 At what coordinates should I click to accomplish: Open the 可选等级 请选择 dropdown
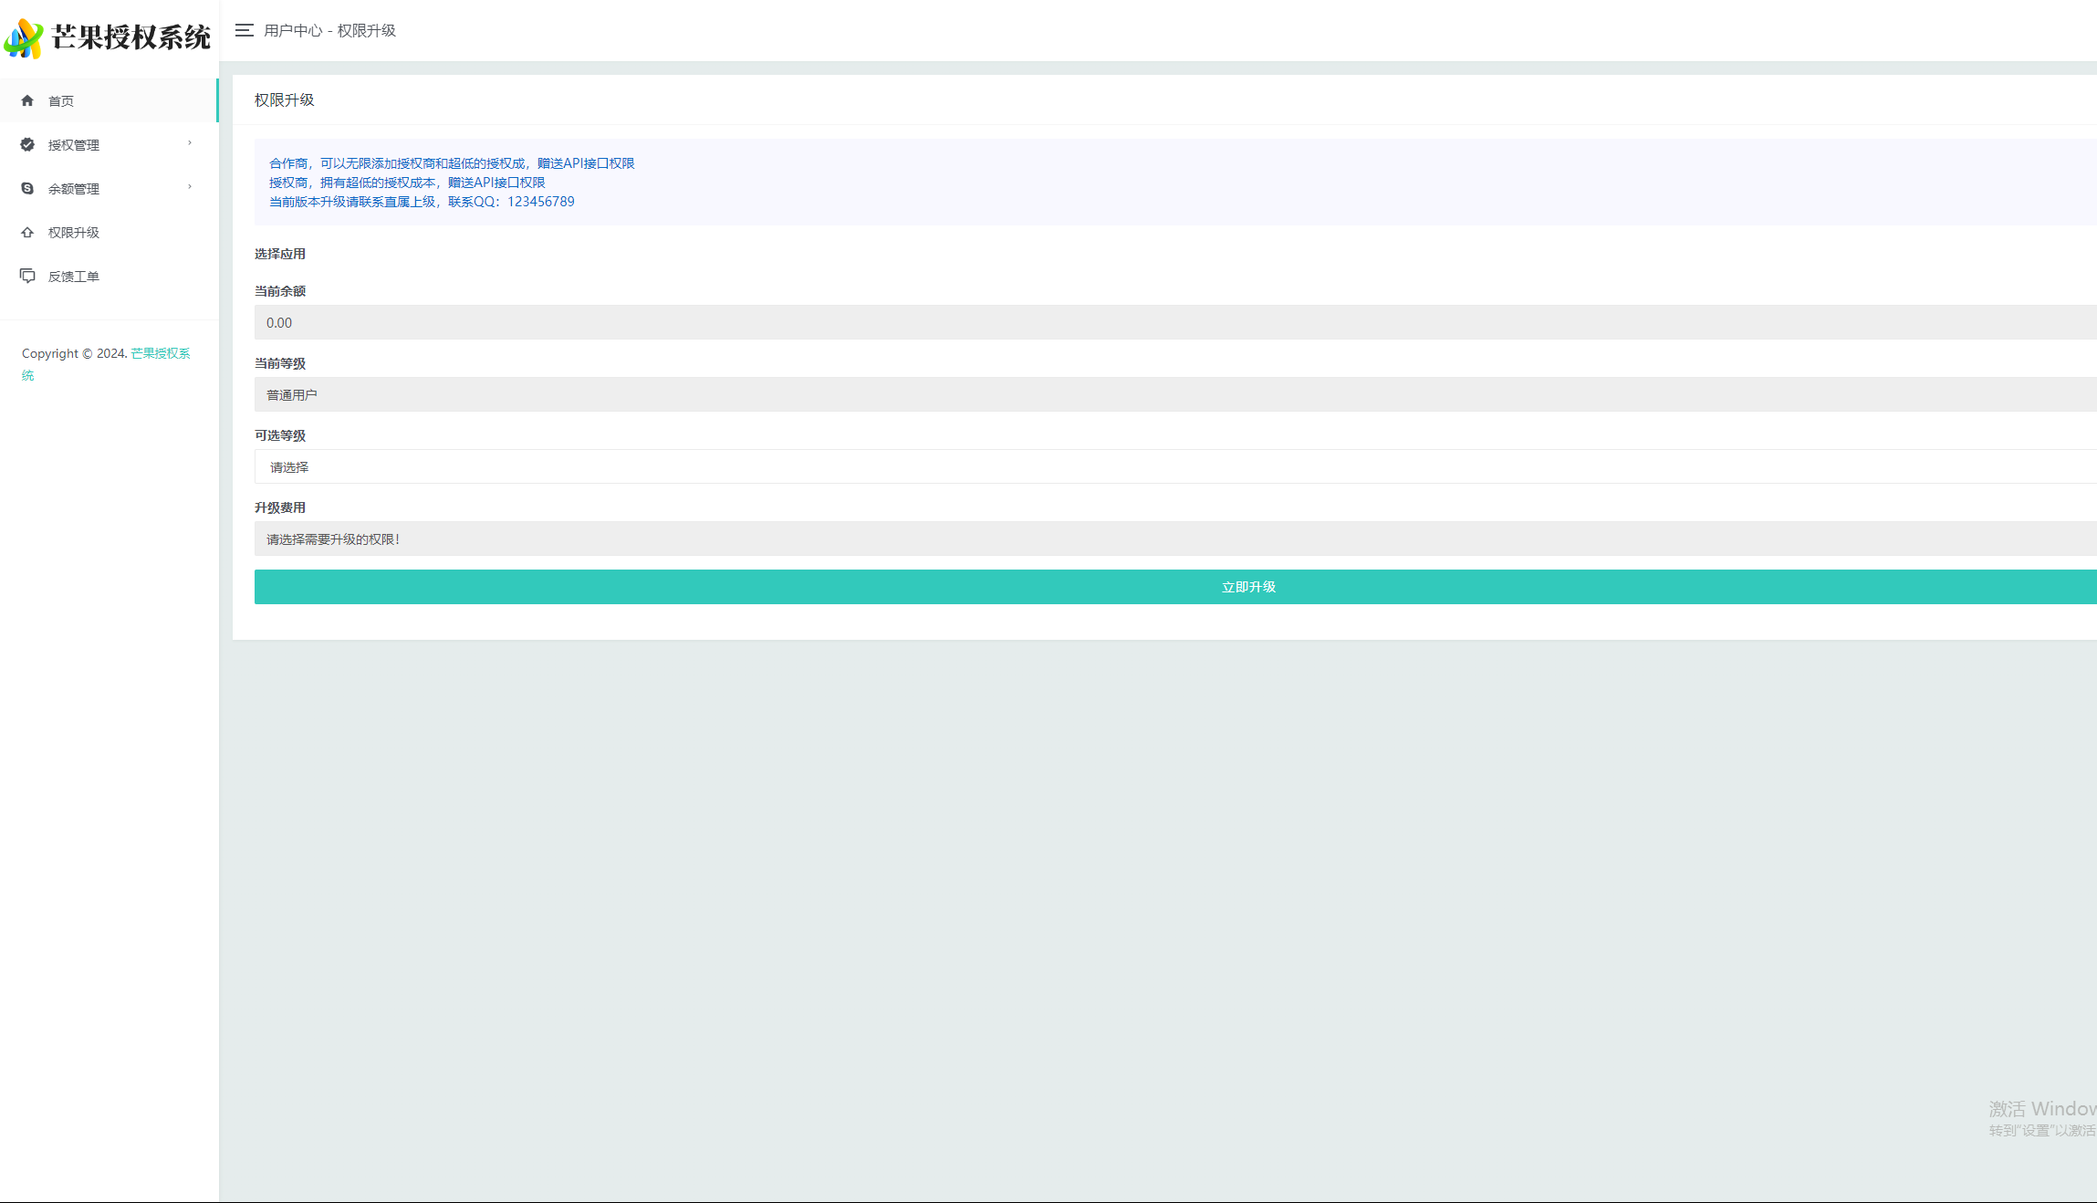tap(1174, 466)
